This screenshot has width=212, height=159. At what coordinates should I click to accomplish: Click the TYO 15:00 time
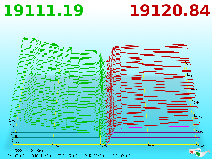pos(68,156)
